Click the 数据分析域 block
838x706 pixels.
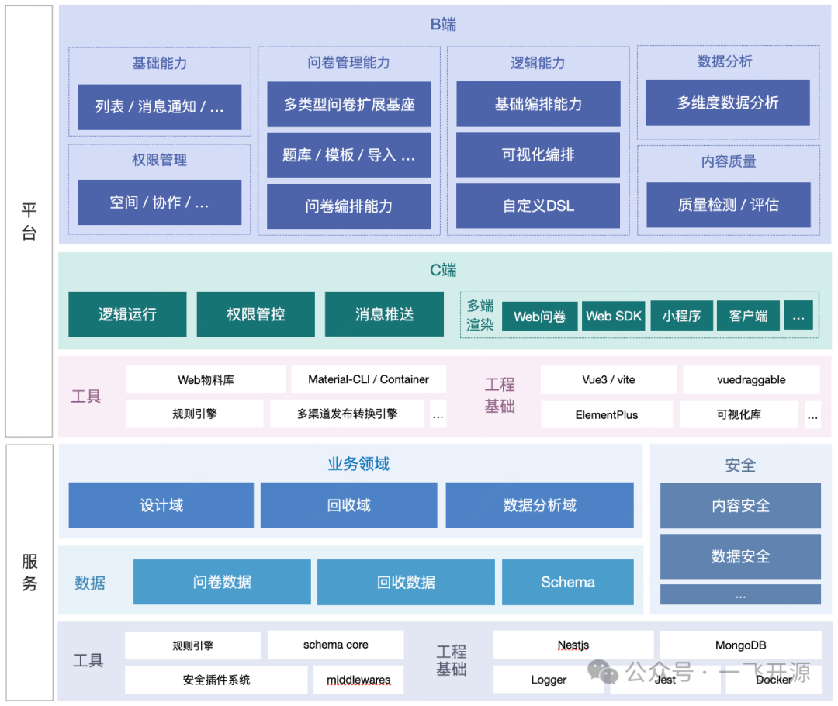tap(540, 505)
